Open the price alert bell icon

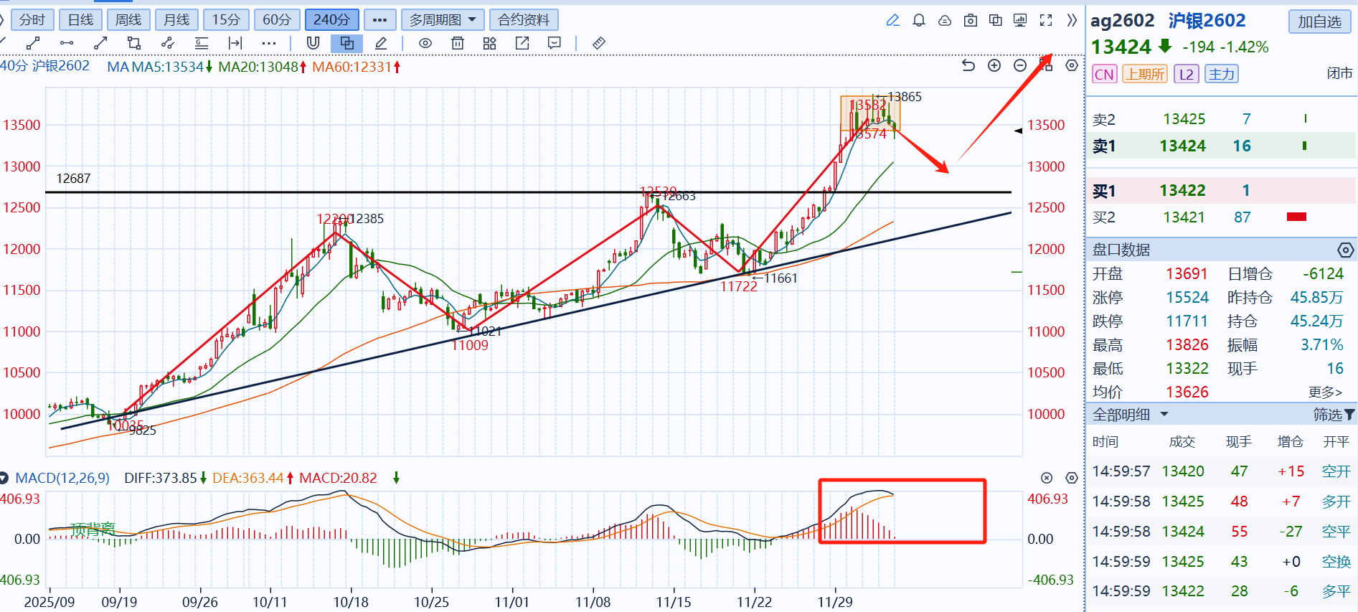918,20
